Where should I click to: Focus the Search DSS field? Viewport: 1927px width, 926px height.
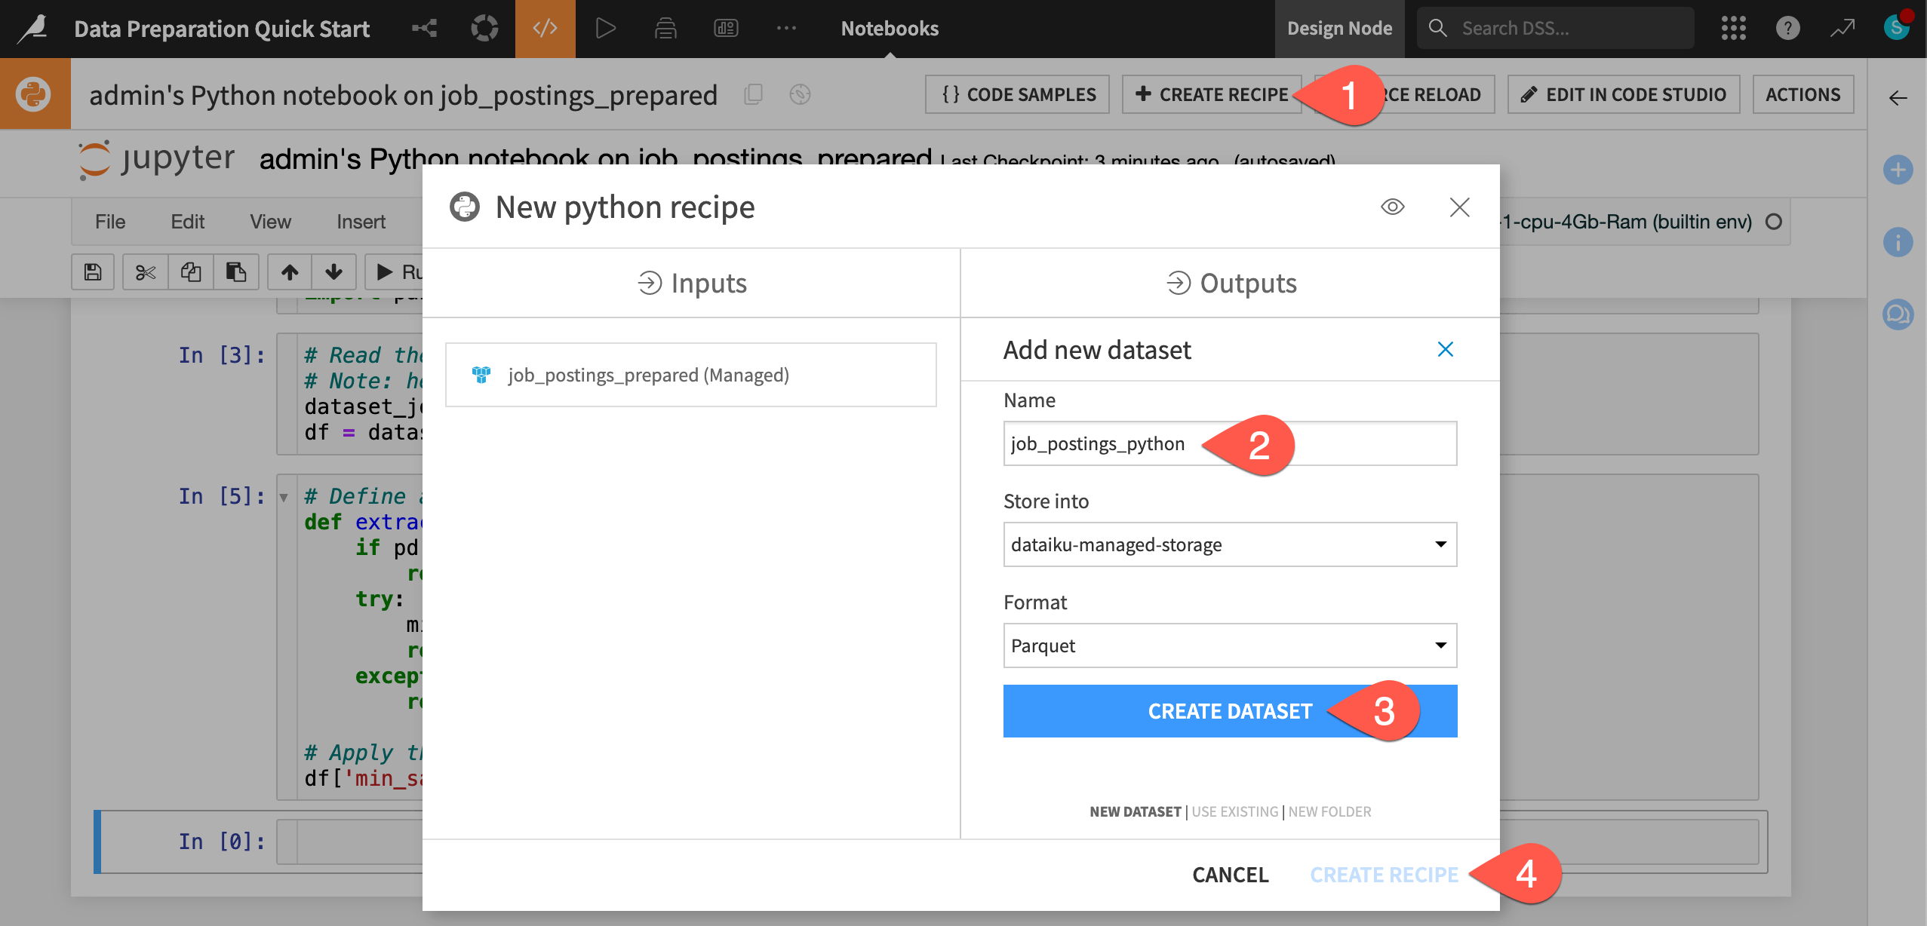coord(1556,29)
